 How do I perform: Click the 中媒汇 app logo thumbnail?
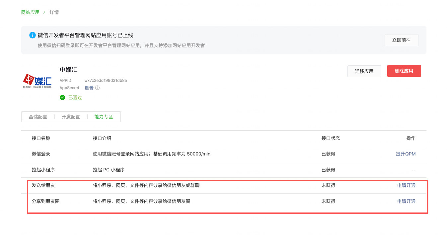[x=37, y=81]
